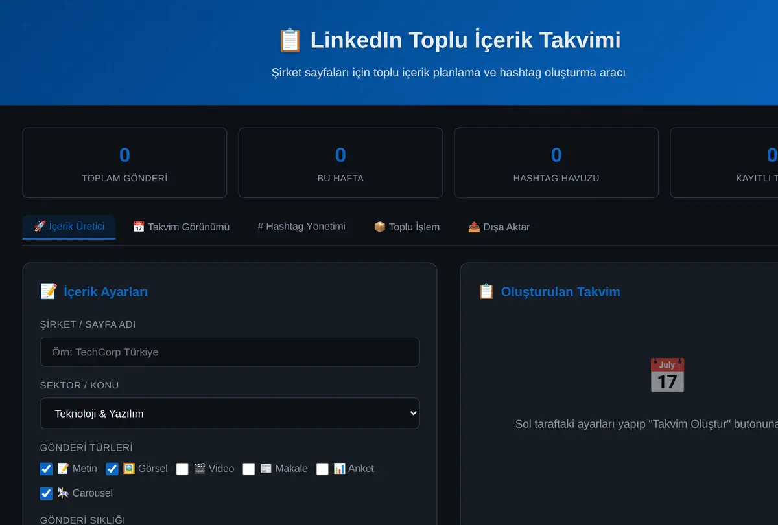
Task: Enable the Makale post type checkbox
Action: 249,469
